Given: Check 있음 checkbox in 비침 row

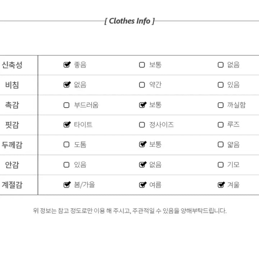Looking at the screenshot, I should [221, 85].
